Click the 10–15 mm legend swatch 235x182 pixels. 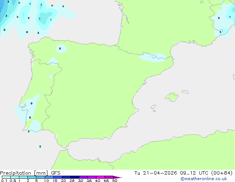(x=49, y=177)
